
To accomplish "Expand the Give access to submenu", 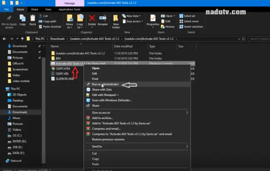I will 137,112.
